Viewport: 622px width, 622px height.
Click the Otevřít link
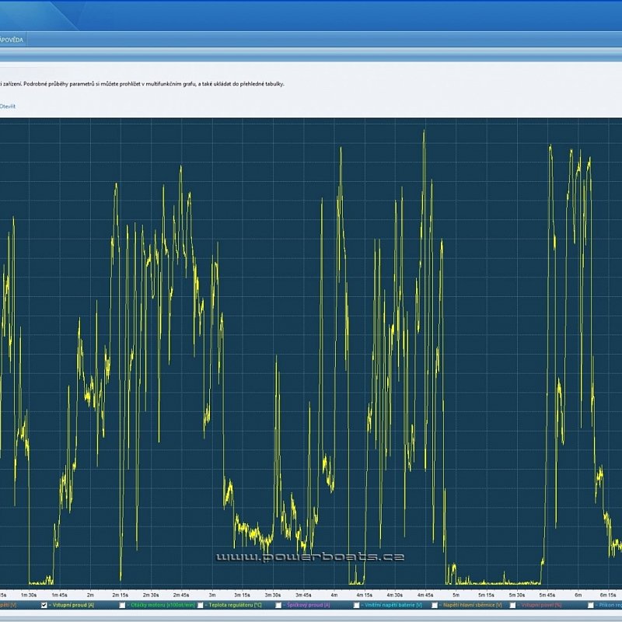pyautogui.click(x=7, y=106)
